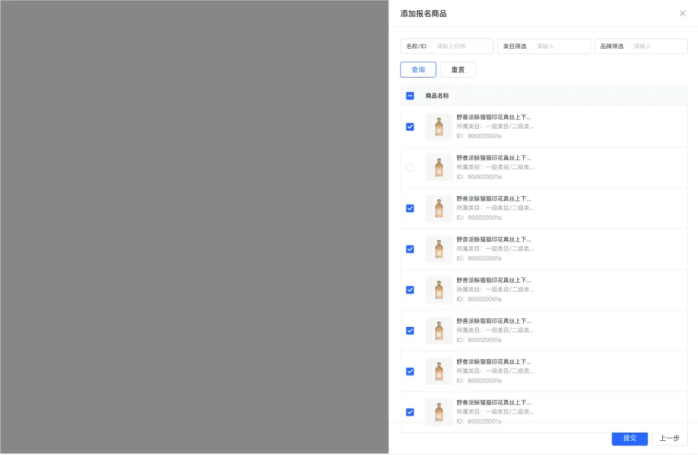Click the perfume thumbnail in the first product row
Viewport: 698px width, 455px height.
click(439, 127)
